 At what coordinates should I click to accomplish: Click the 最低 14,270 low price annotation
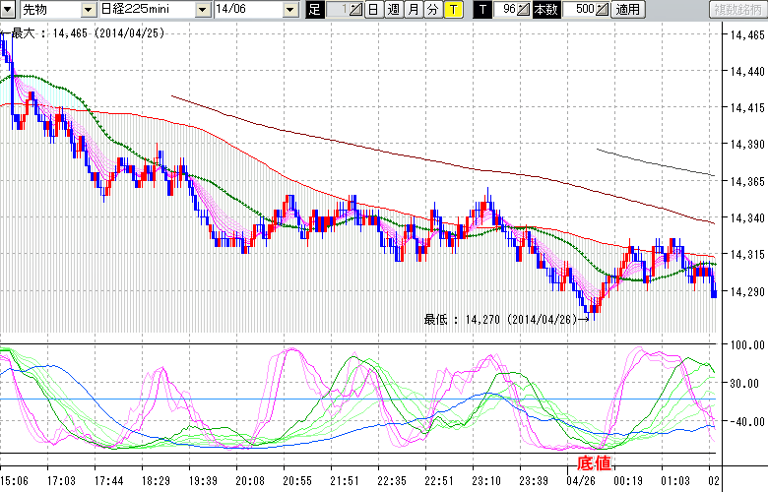pyautogui.click(x=504, y=318)
